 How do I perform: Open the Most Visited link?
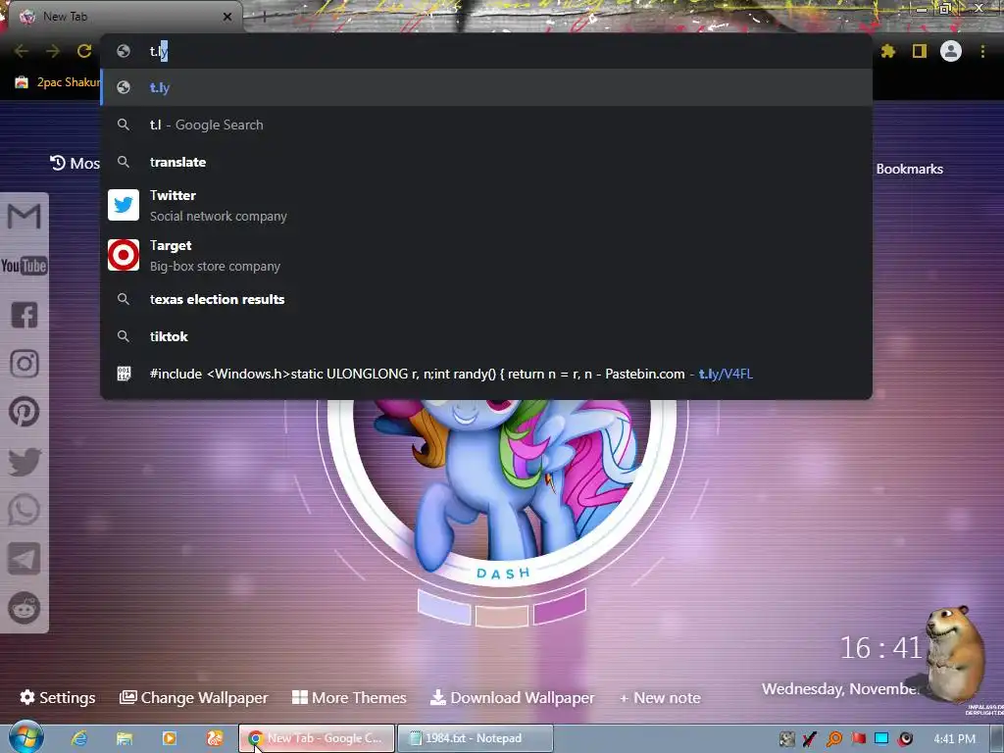point(75,164)
